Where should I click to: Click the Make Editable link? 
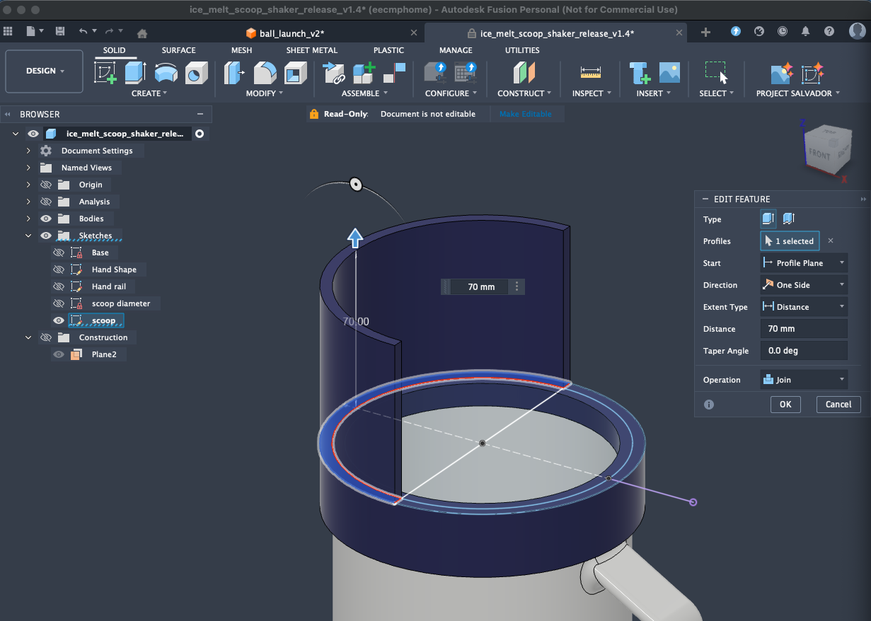click(x=525, y=114)
